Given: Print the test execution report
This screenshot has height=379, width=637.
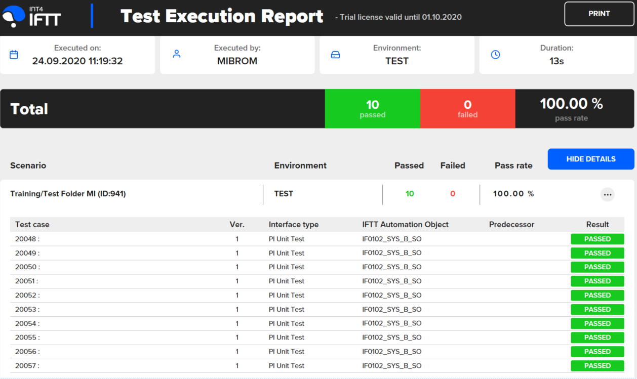Looking at the screenshot, I should 599,14.
